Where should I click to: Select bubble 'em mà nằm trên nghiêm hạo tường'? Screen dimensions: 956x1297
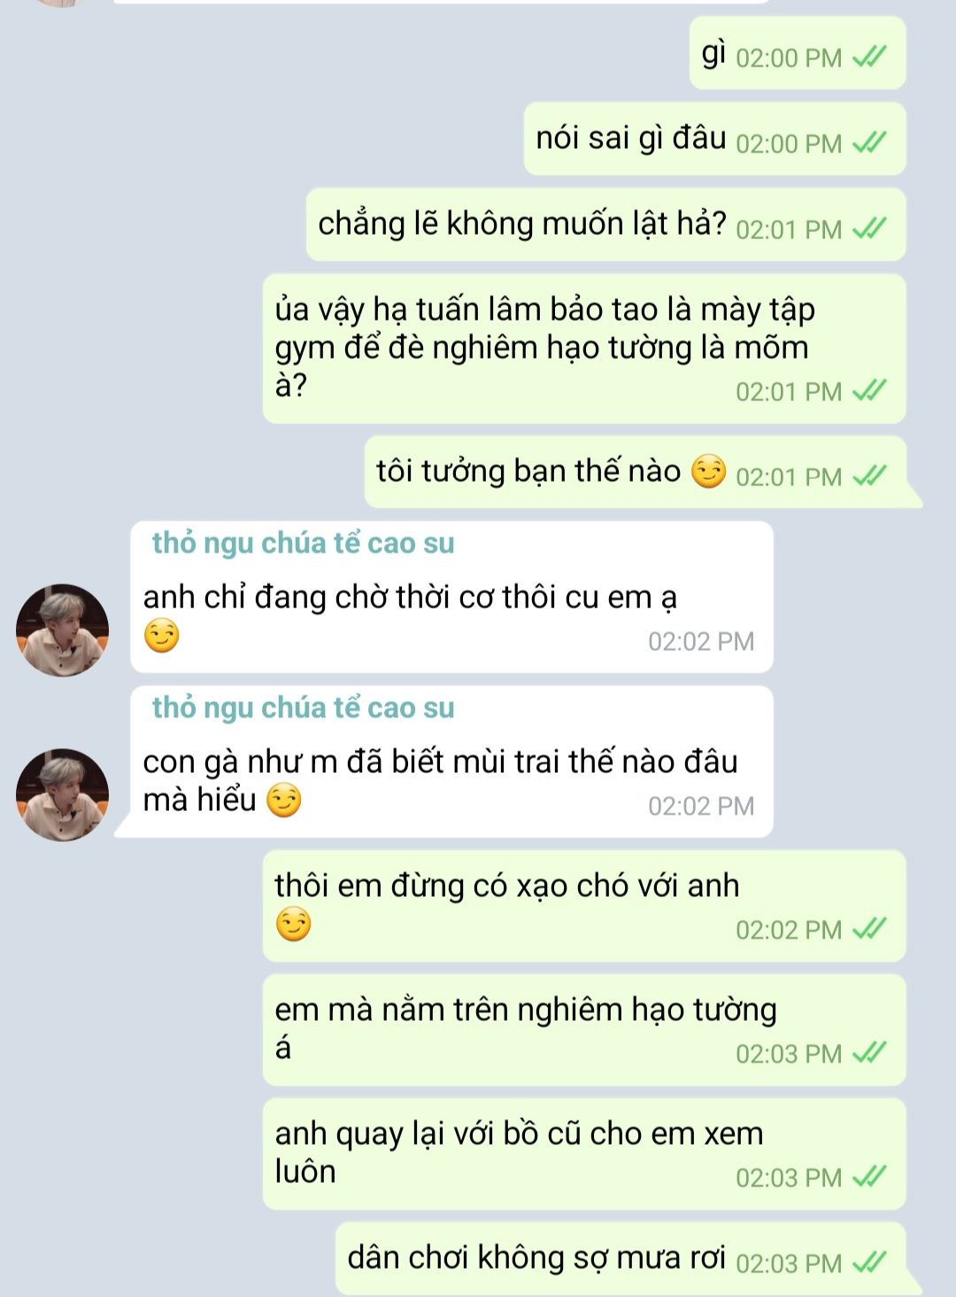(x=584, y=1030)
